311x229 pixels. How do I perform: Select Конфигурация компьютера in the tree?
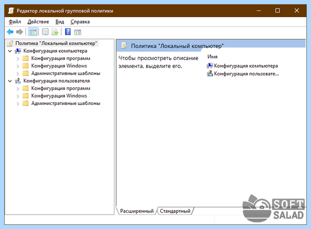tap(55, 51)
